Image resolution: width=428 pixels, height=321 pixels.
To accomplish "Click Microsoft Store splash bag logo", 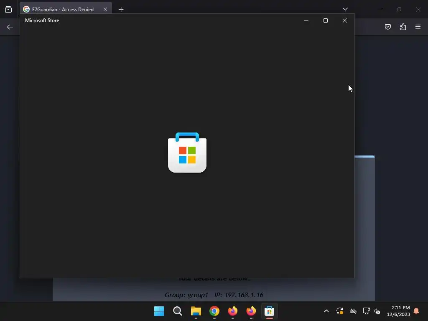I will click(187, 152).
